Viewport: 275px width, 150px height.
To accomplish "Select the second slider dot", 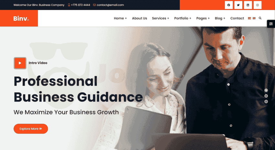I will click(x=266, y=96).
